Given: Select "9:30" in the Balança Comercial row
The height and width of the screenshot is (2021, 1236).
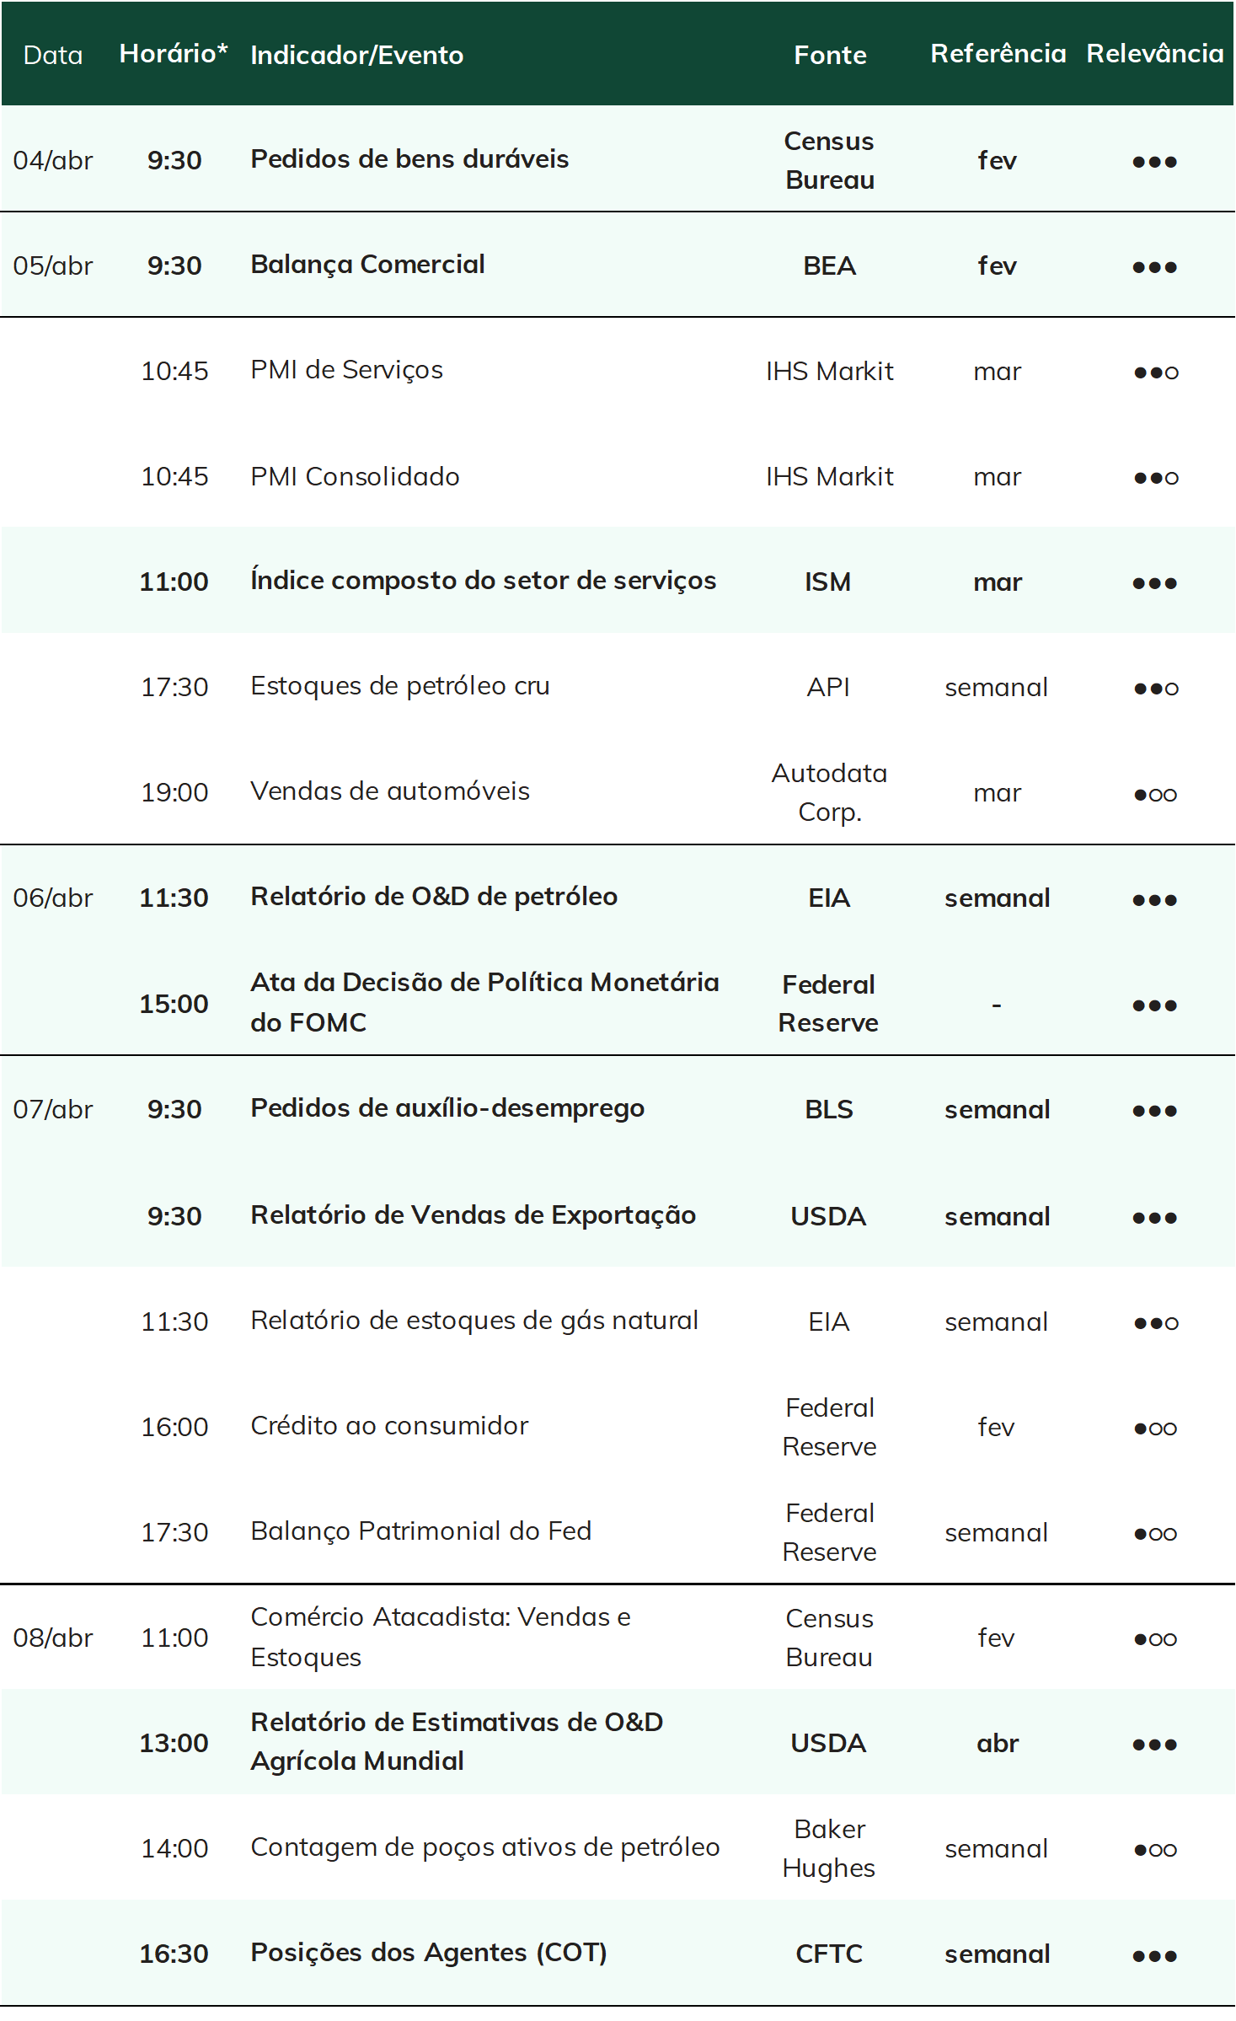Looking at the screenshot, I should click(174, 265).
